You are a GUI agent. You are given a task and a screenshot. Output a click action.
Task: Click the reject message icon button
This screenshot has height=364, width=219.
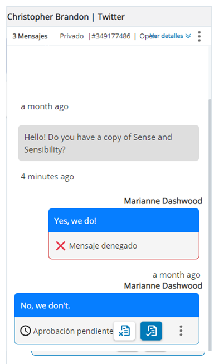(124, 331)
